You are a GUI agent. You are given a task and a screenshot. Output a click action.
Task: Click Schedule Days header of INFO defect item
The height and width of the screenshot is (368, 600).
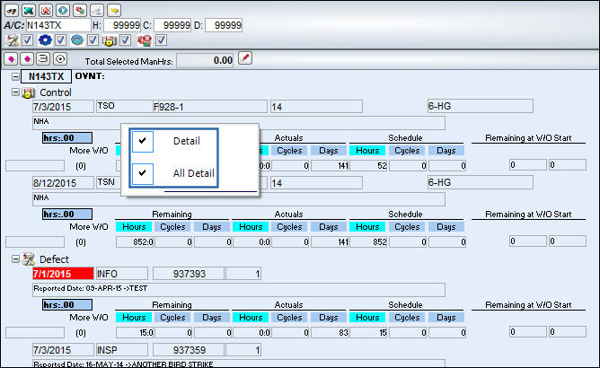tap(446, 318)
